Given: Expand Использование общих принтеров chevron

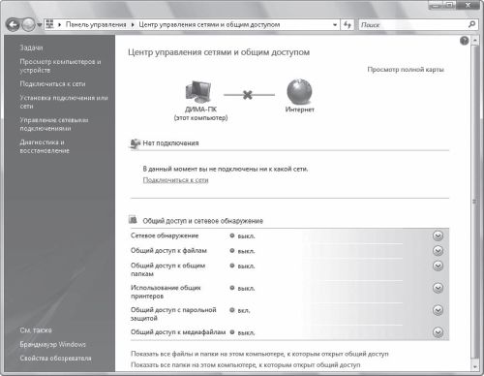Looking at the screenshot, I should point(438,288).
